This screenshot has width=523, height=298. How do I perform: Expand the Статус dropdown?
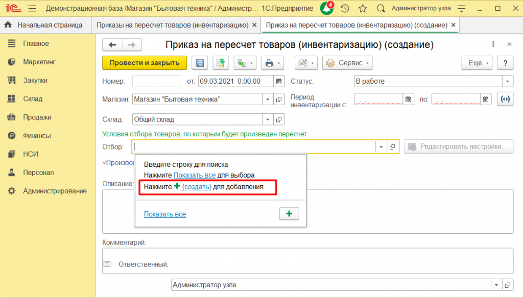pos(507,81)
